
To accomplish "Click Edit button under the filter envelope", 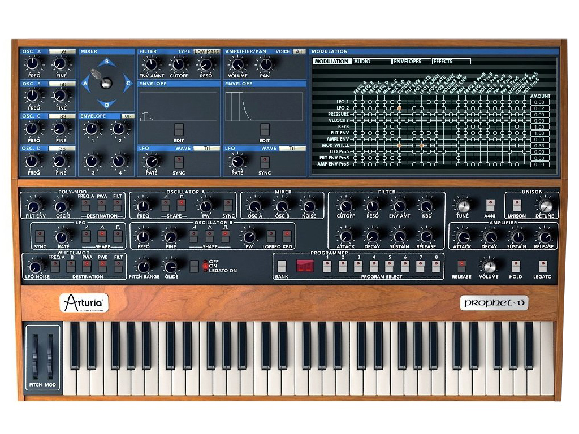I will (x=179, y=129).
